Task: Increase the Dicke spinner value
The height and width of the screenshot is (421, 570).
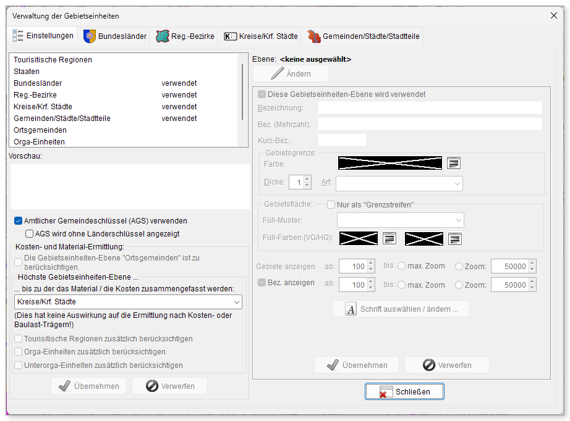Action: pos(307,179)
